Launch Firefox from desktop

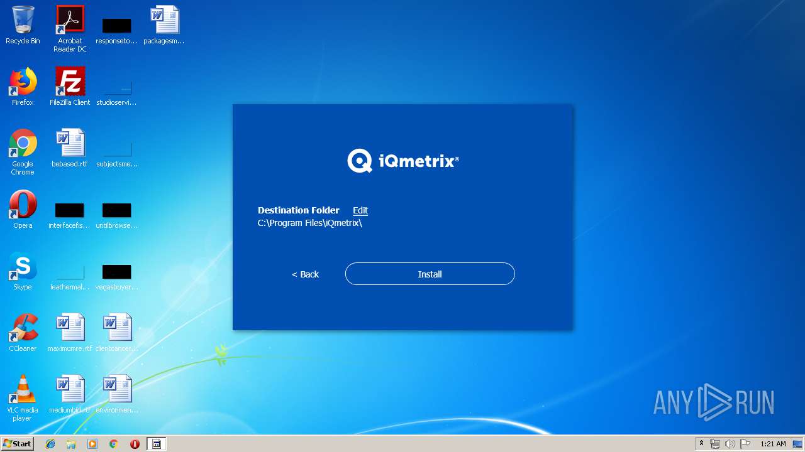[23, 87]
